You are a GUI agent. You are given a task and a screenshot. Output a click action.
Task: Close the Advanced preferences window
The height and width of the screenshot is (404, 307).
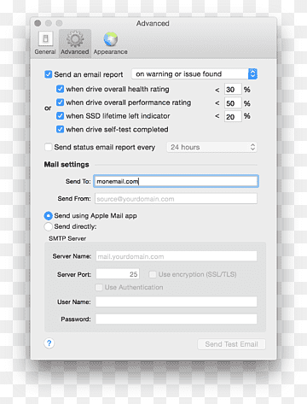38,23
